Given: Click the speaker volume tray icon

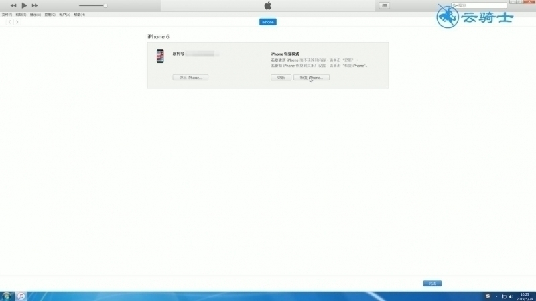Looking at the screenshot, I should (x=511, y=296).
